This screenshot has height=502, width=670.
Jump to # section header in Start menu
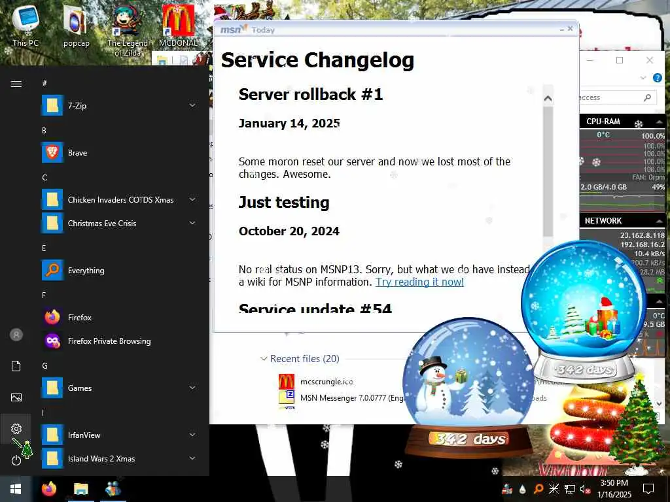click(x=44, y=83)
